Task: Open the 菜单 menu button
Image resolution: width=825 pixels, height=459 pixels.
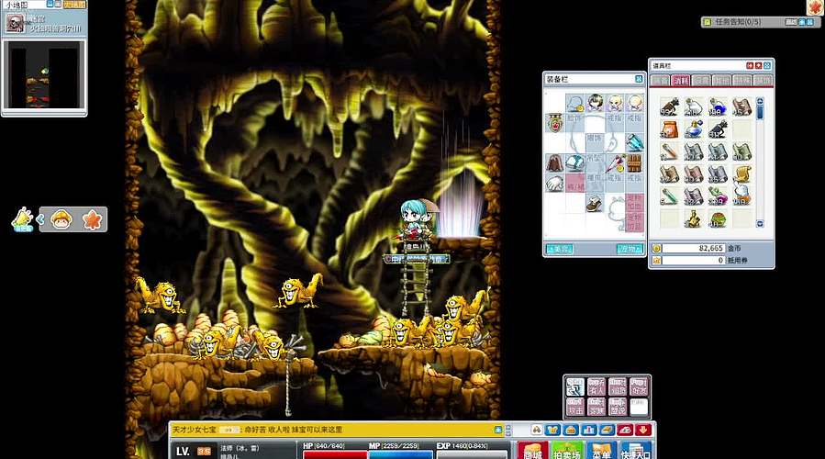Action: pos(601,451)
